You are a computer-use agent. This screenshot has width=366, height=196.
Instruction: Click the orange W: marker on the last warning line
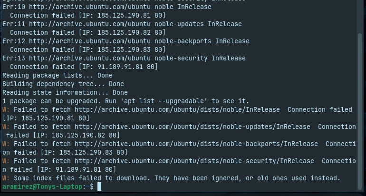4,178
